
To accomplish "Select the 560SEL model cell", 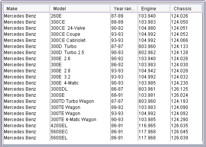I will tap(80, 138).
